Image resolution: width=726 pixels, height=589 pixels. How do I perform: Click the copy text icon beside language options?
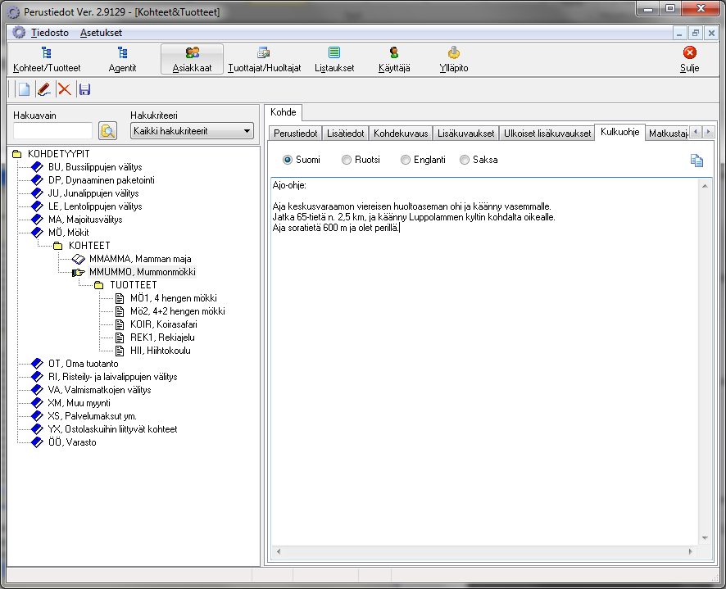coord(697,161)
